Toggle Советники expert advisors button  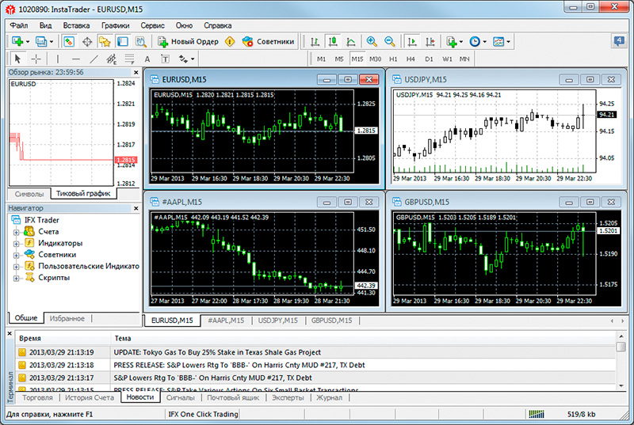[268, 41]
